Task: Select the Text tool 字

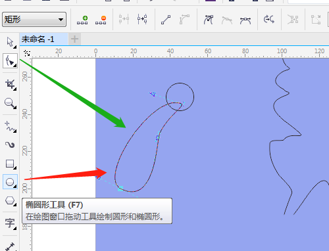Action: [x=10, y=223]
